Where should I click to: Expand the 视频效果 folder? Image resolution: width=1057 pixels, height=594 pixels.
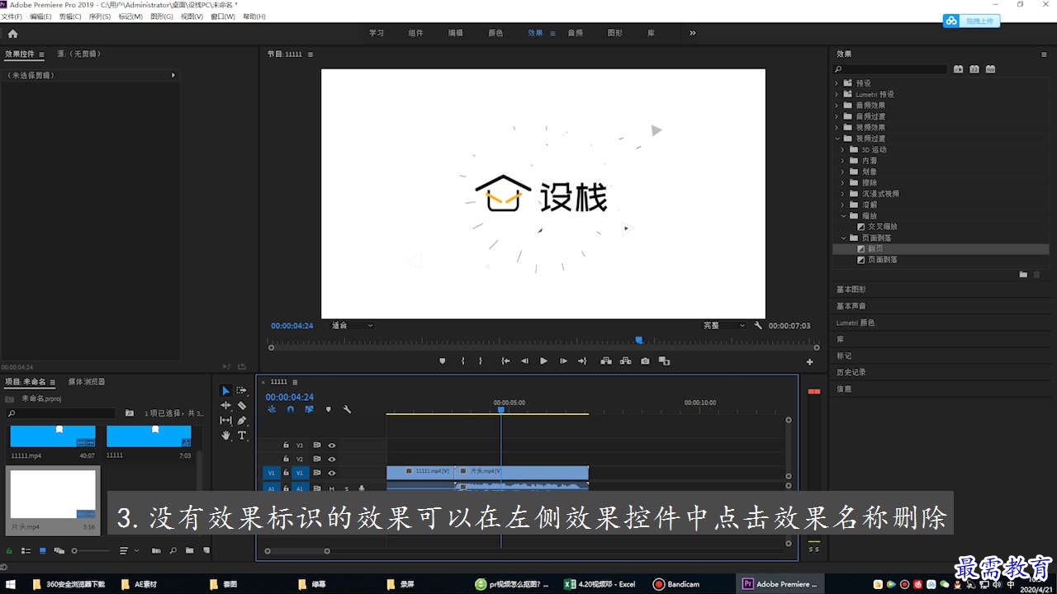[x=836, y=127]
